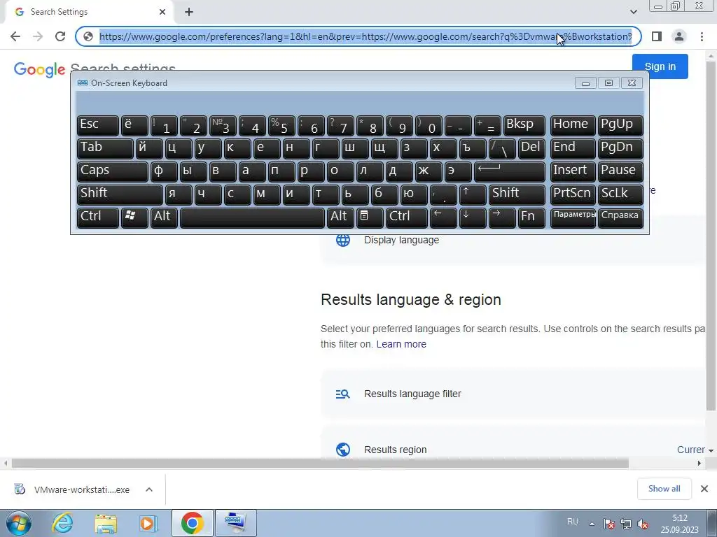Select the Search Settings tab
The image size is (717, 537).
click(x=89, y=12)
